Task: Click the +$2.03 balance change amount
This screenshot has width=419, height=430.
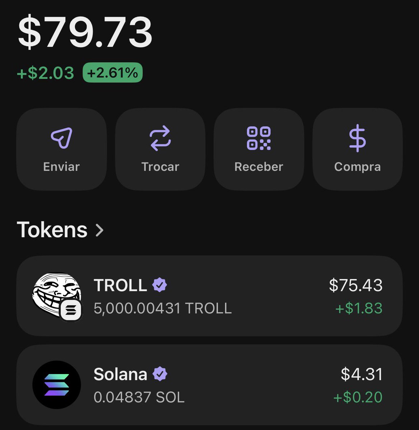Action: 46,73
